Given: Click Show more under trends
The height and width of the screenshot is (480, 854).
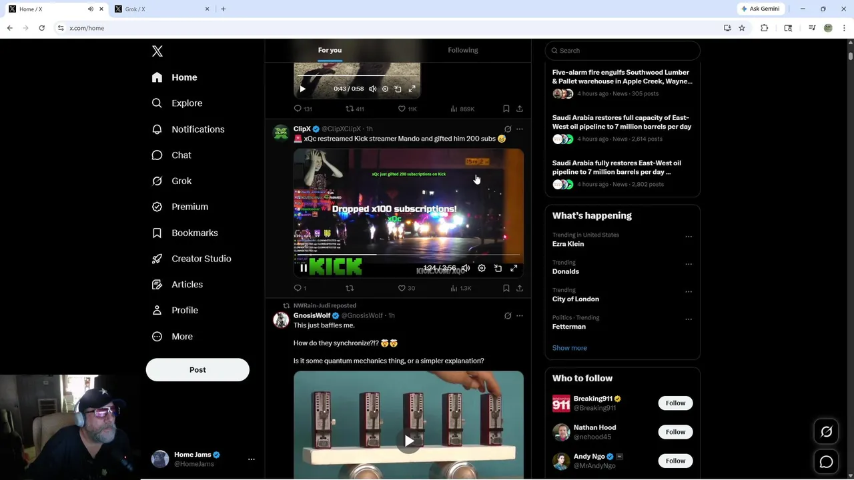Looking at the screenshot, I should (569, 348).
